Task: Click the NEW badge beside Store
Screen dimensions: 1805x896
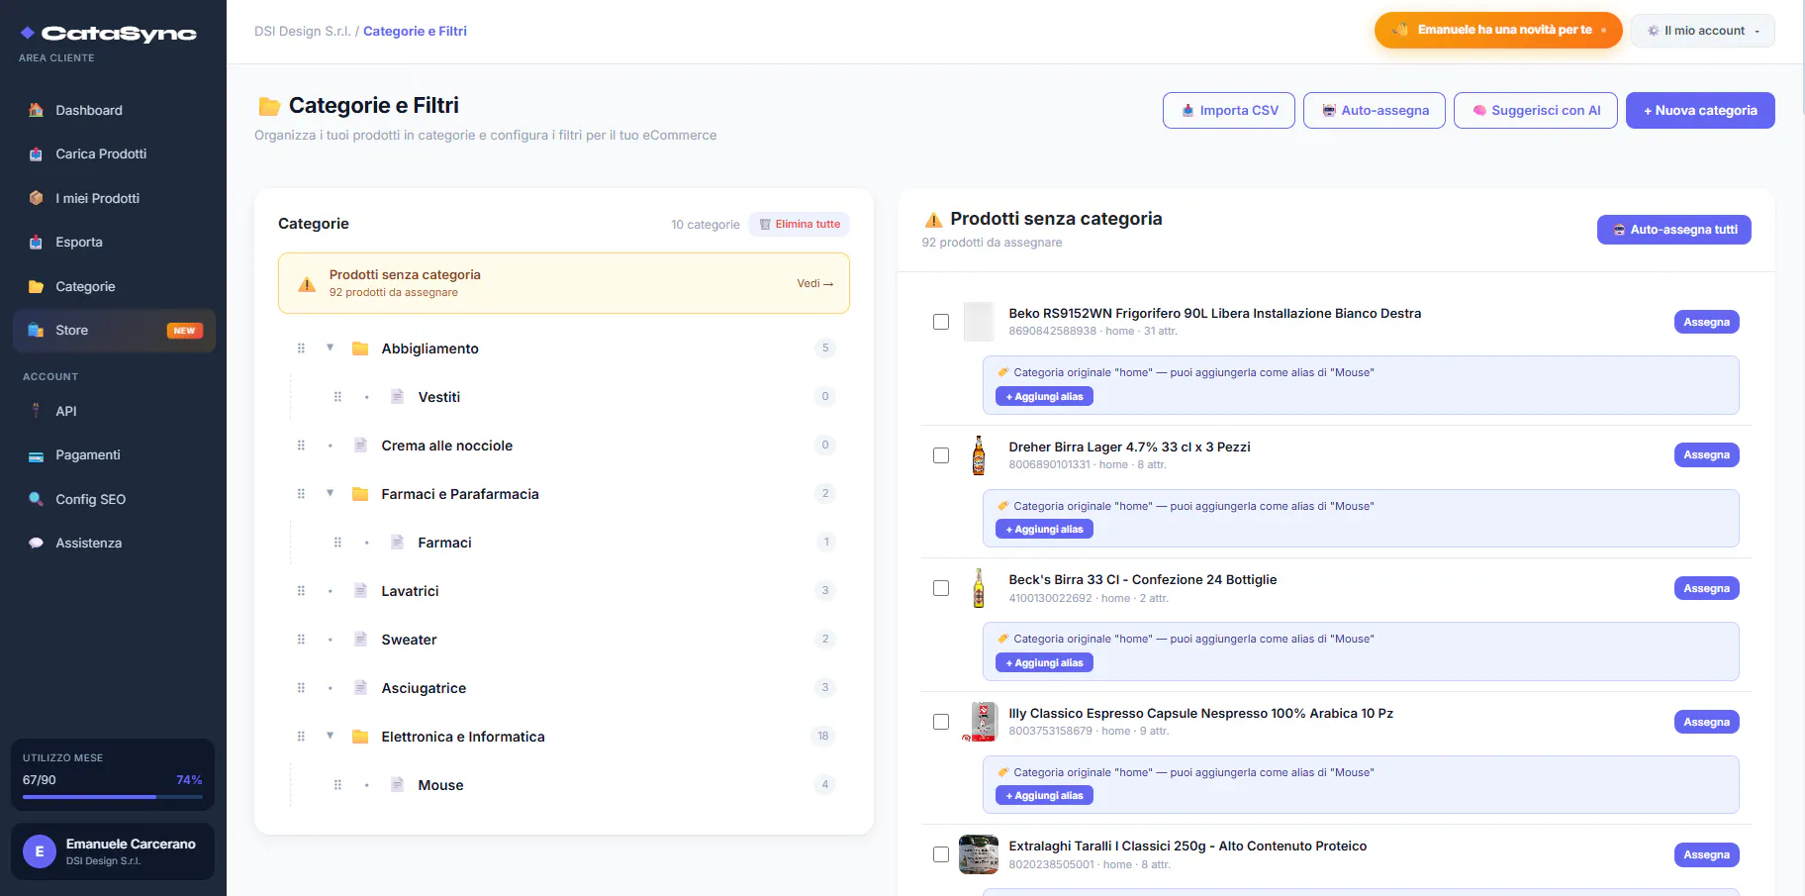Action: pyautogui.click(x=185, y=331)
